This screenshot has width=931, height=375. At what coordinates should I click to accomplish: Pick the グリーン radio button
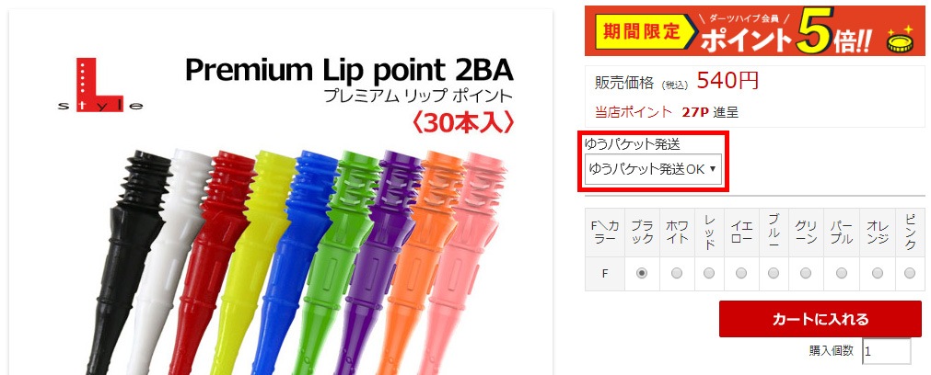806,273
